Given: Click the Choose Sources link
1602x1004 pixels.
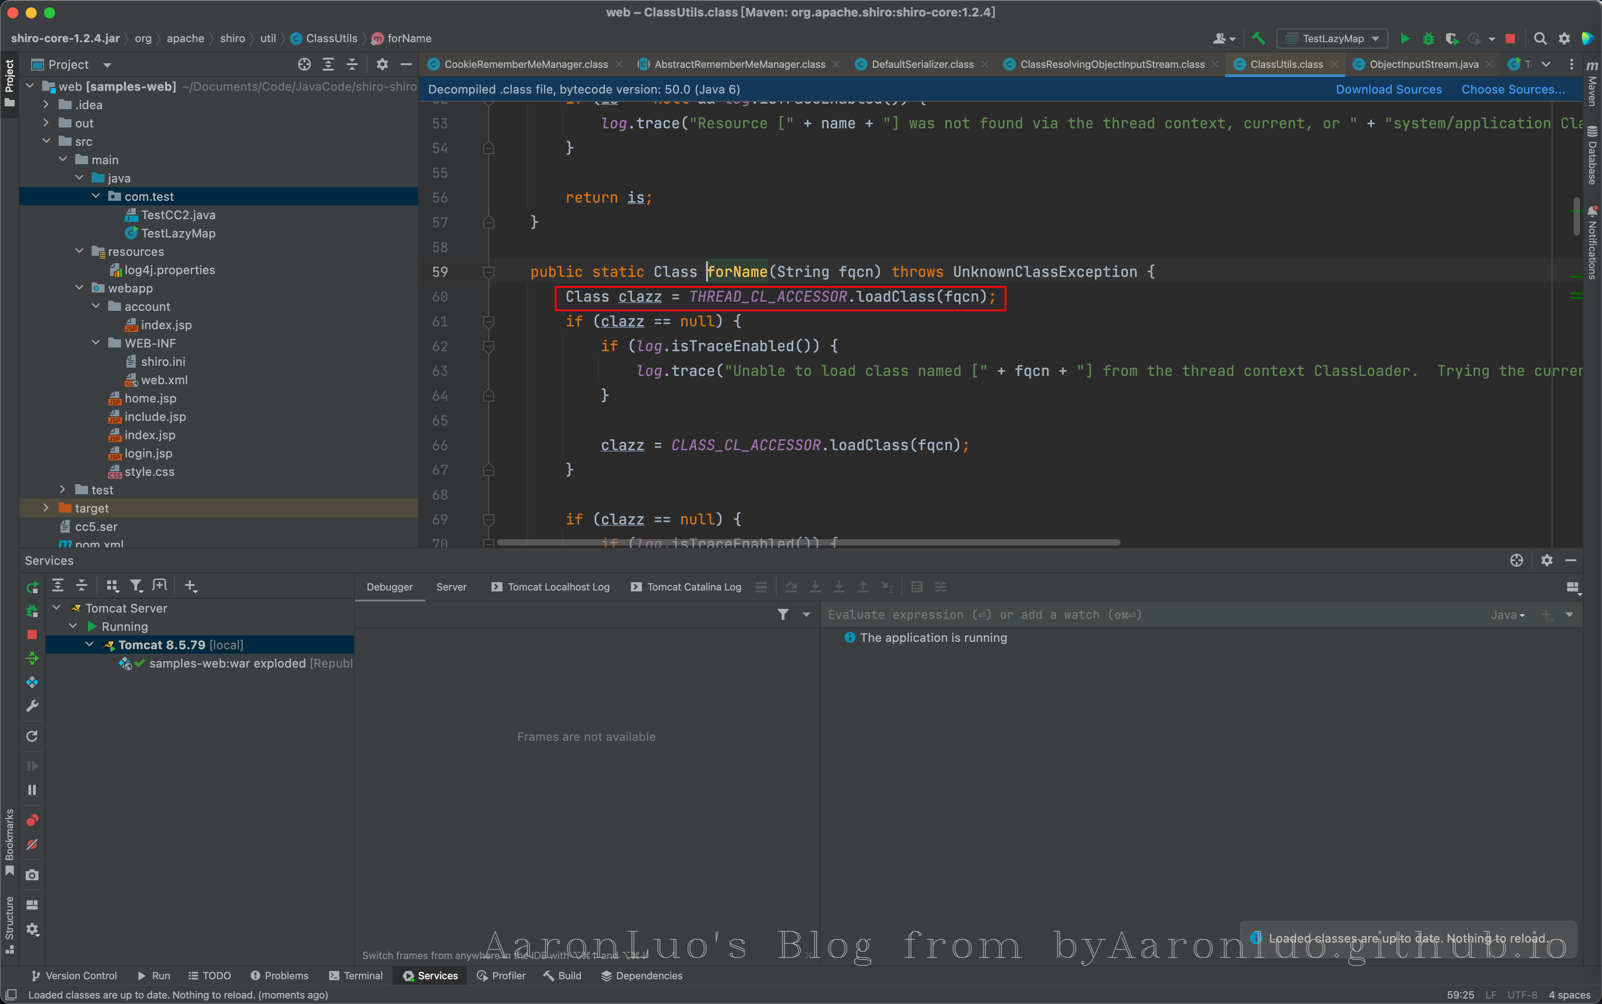Looking at the screenshot, I should (1513, 90).
